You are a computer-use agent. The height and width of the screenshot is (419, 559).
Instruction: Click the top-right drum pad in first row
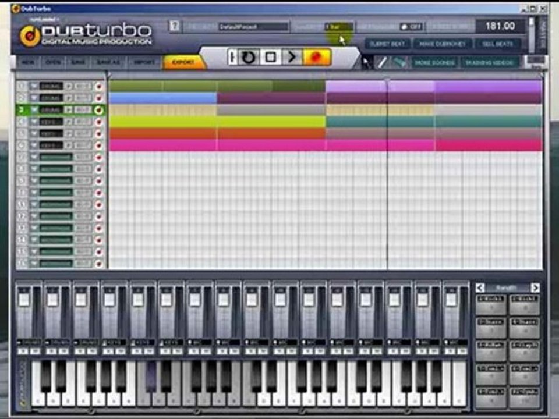tap(525, 304)
